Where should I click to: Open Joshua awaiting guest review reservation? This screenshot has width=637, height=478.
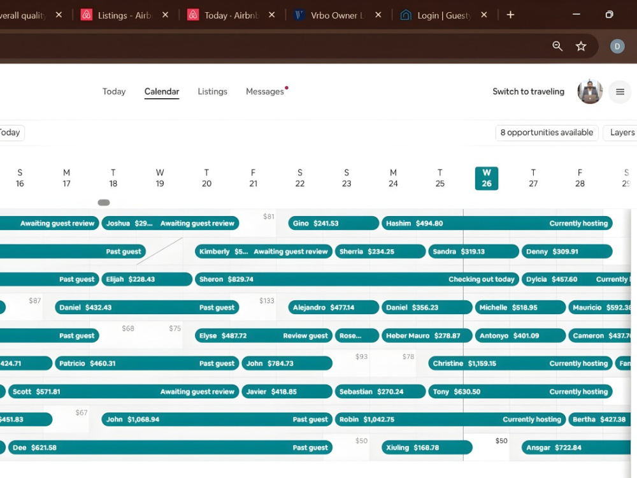[170, 223]
